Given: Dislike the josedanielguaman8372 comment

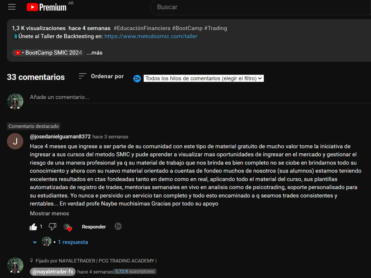Looking at the screenshot, I should click(53, 227).
